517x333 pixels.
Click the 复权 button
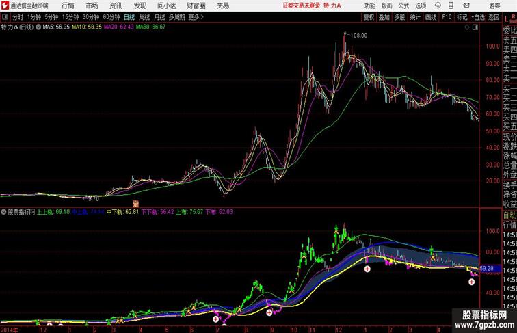[x=369, y=17]
